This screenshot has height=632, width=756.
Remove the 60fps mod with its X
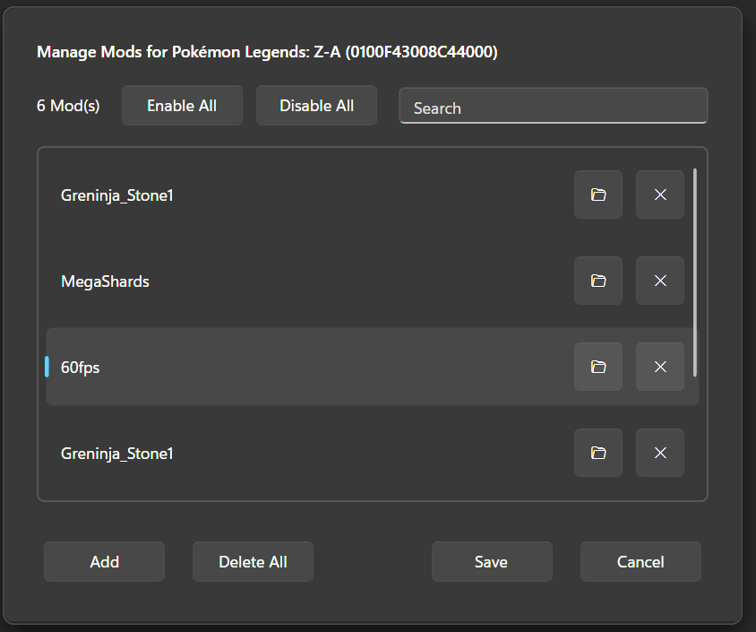[660, 367]
